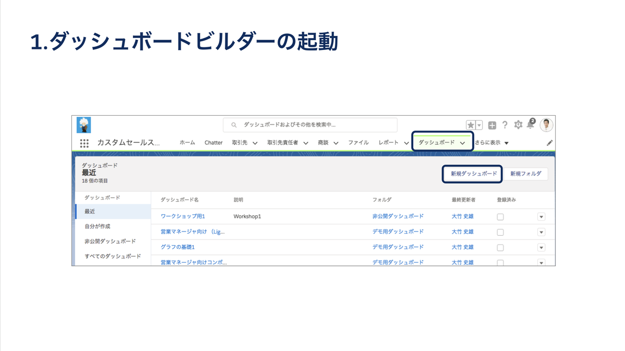The image size is (625, 351).
Task: Open 大竹 史雄 link in ワークショップ用1 row
Action: (x=462, y=216)
